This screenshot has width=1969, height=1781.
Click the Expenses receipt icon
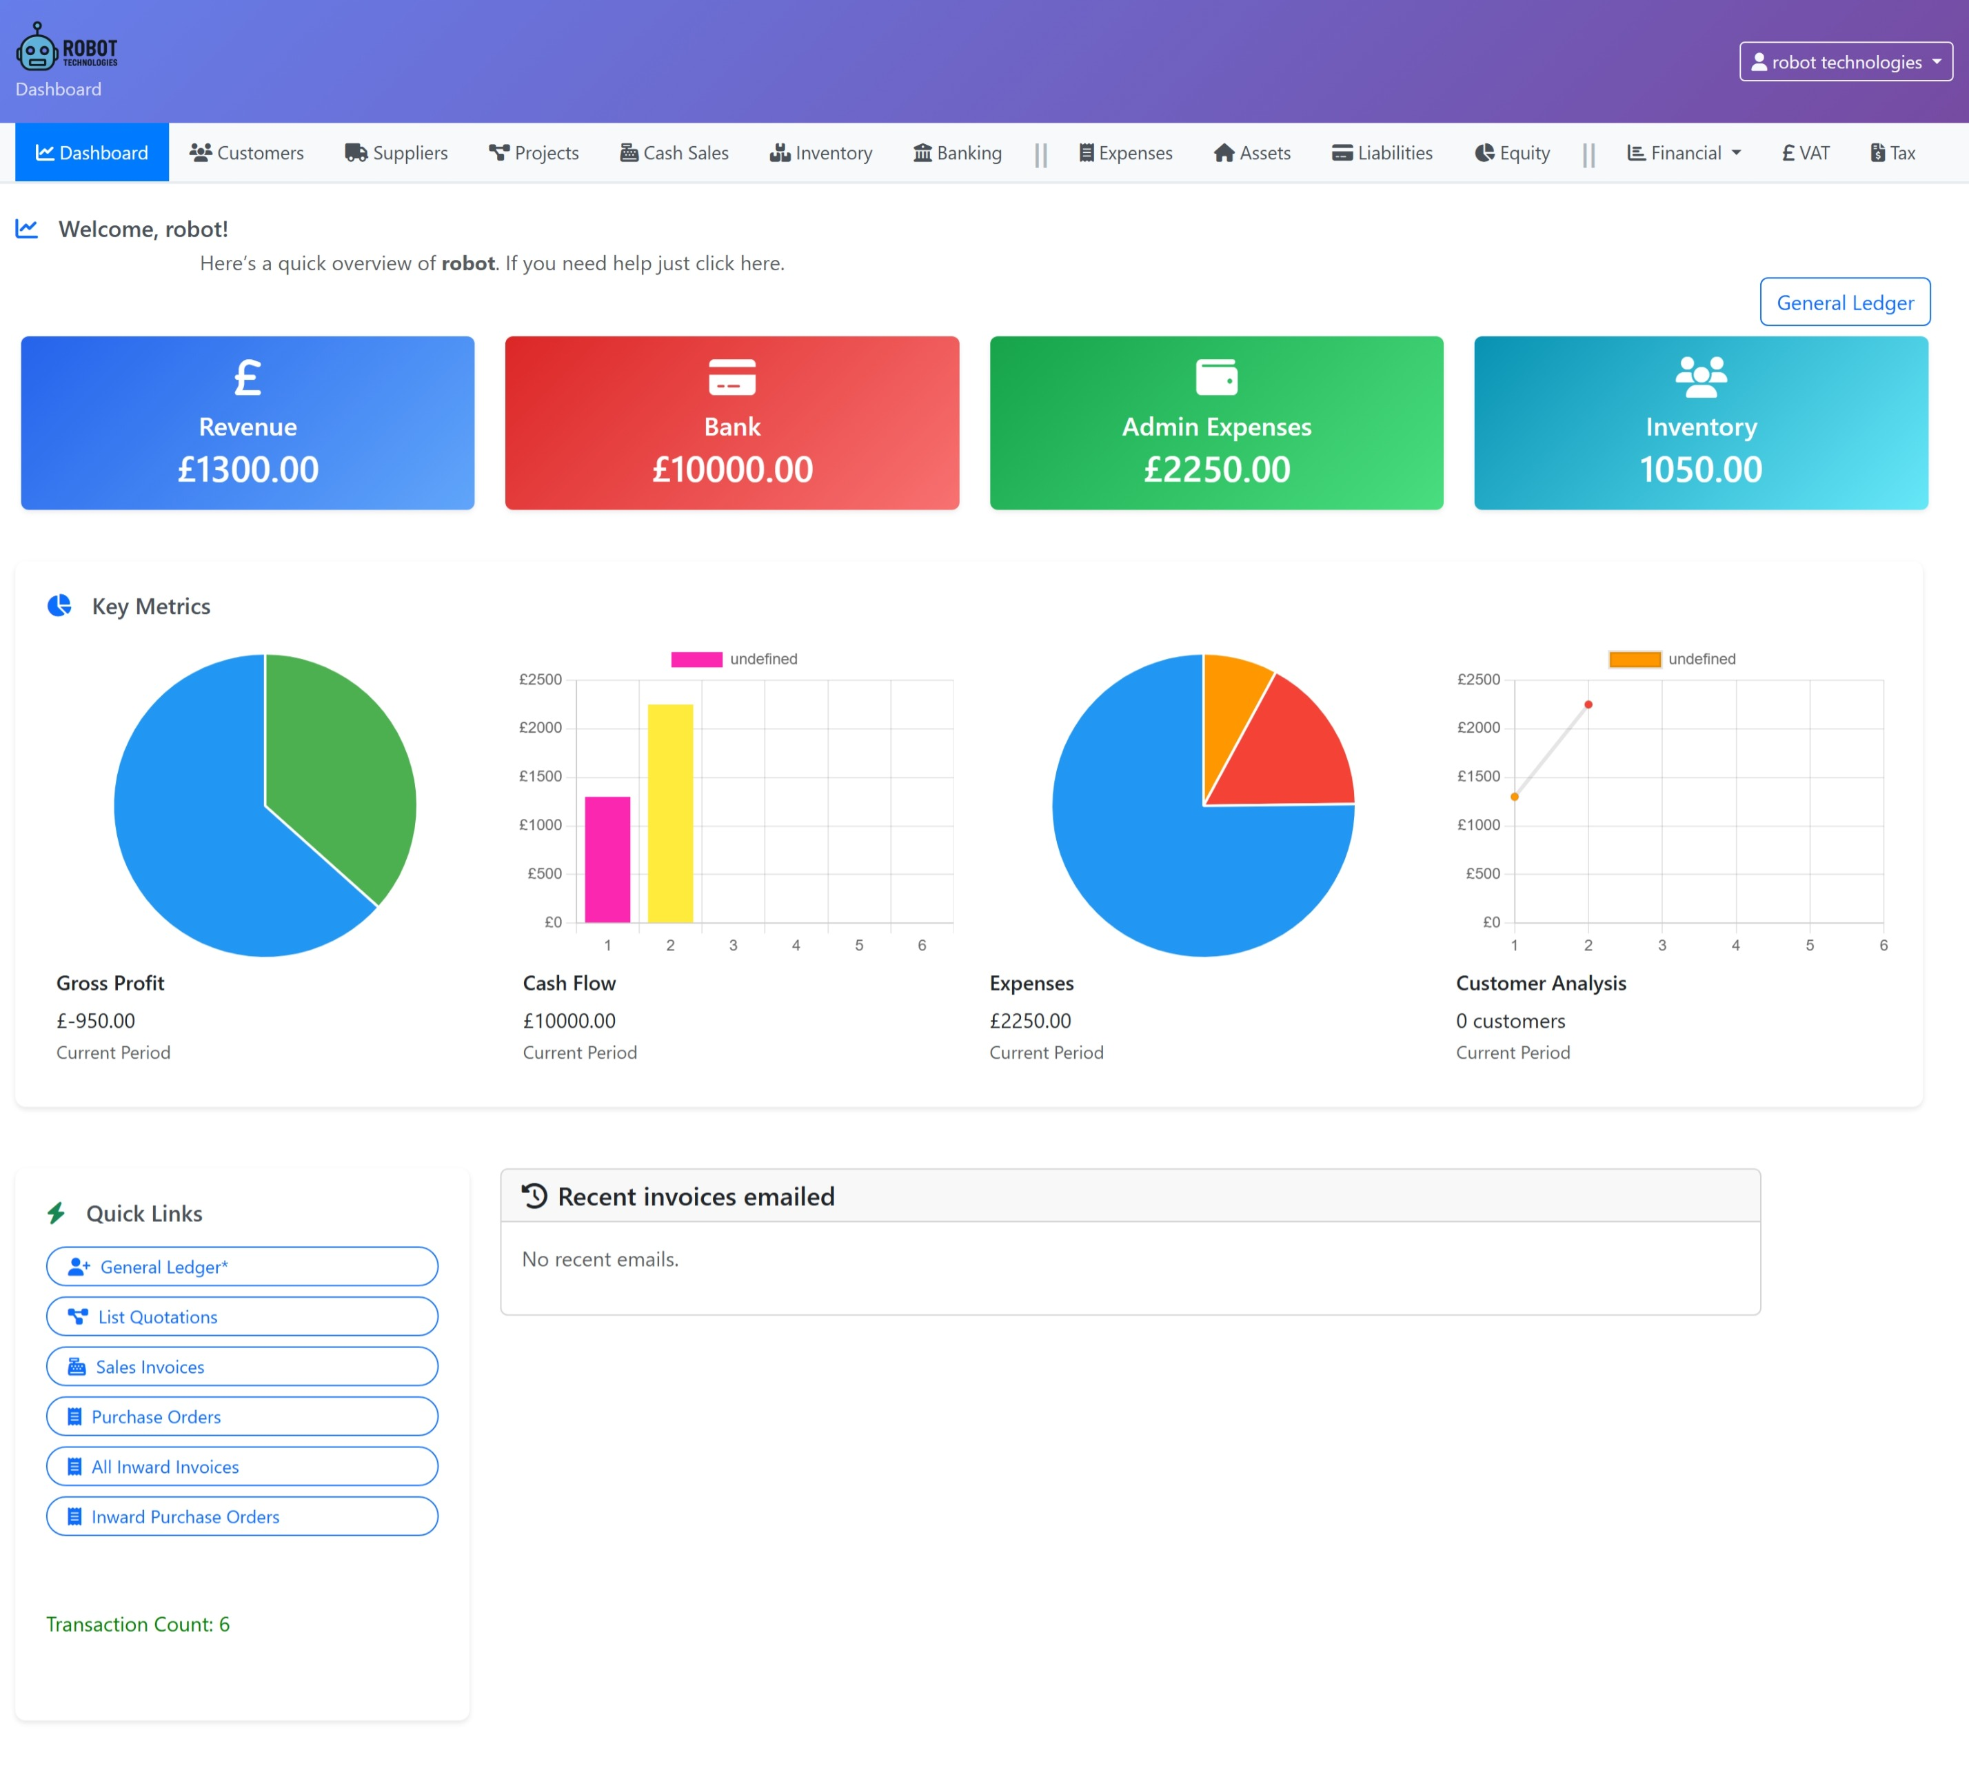click(1086, 152)
